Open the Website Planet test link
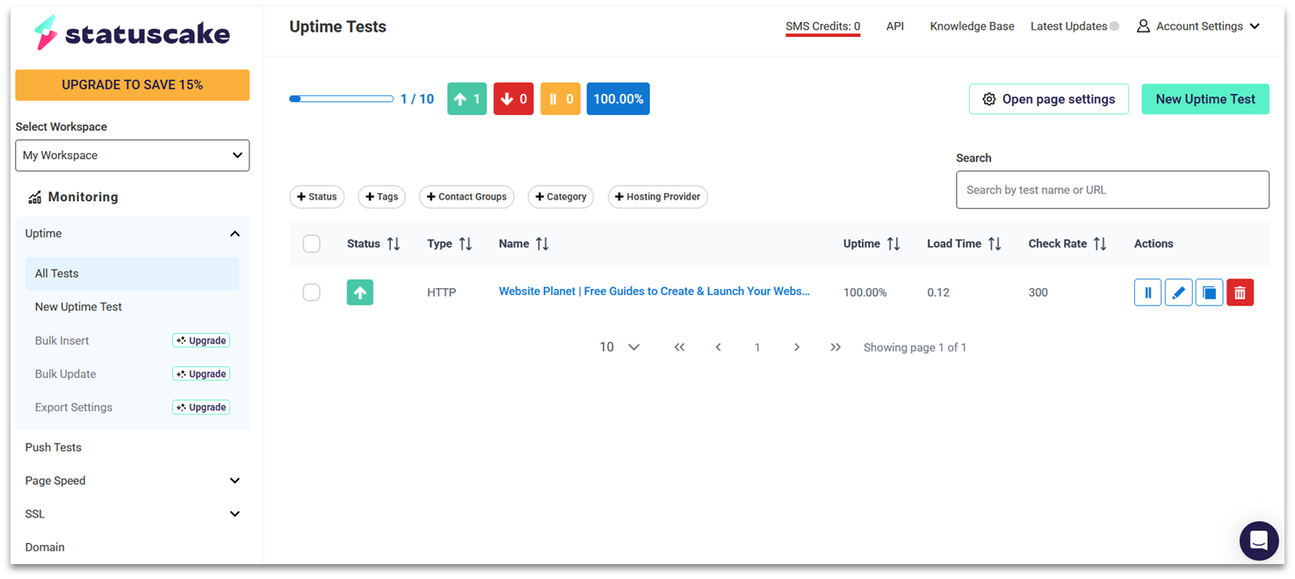Screen dimensions: 1295x579 [x=654, y=291]
